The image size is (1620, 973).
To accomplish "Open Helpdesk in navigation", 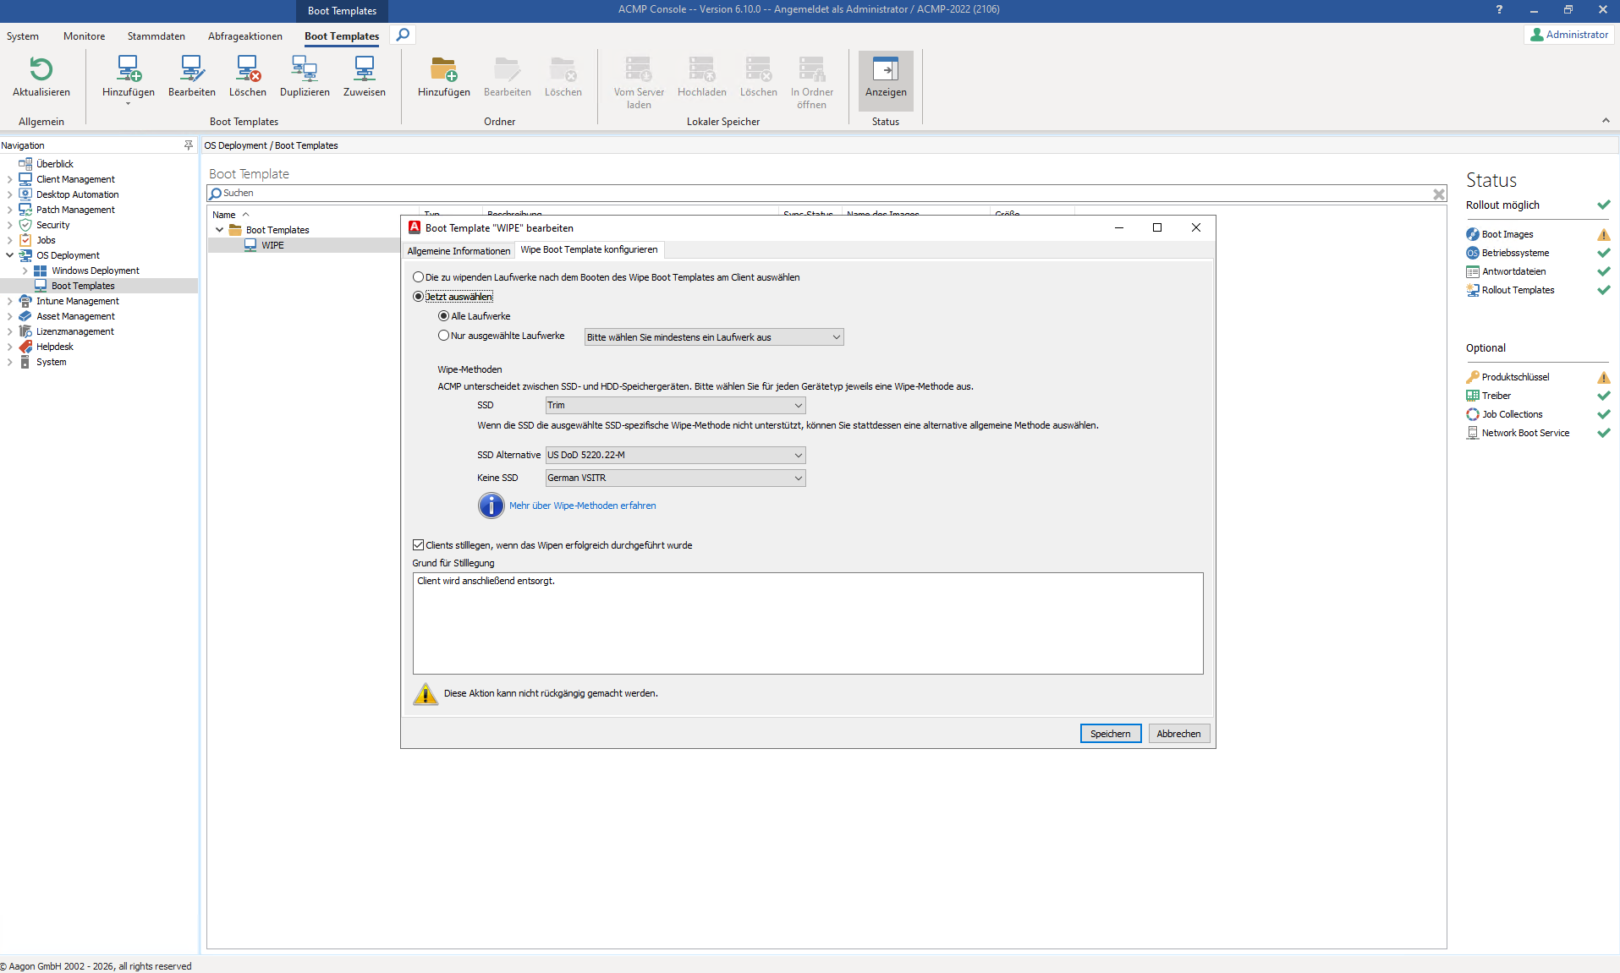I will pos(54,347).
